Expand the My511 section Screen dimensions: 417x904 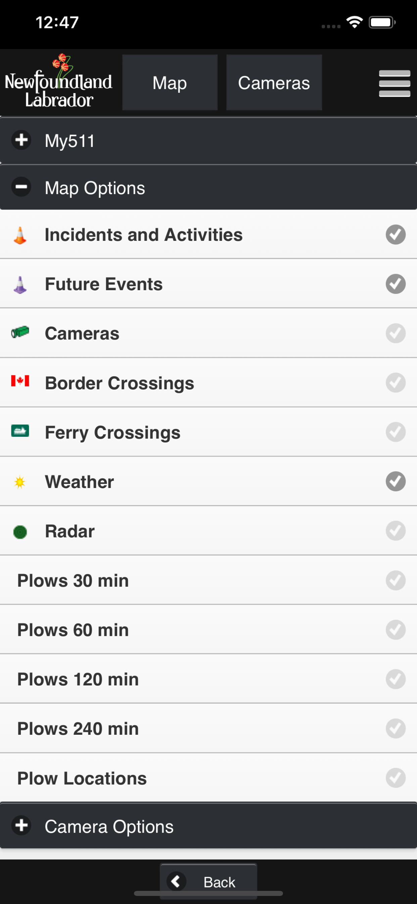coord(22,140)
